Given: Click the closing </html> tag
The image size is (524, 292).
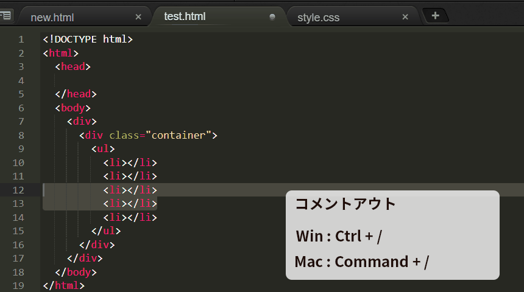Looking at the screenshot, I should [63, 286].
